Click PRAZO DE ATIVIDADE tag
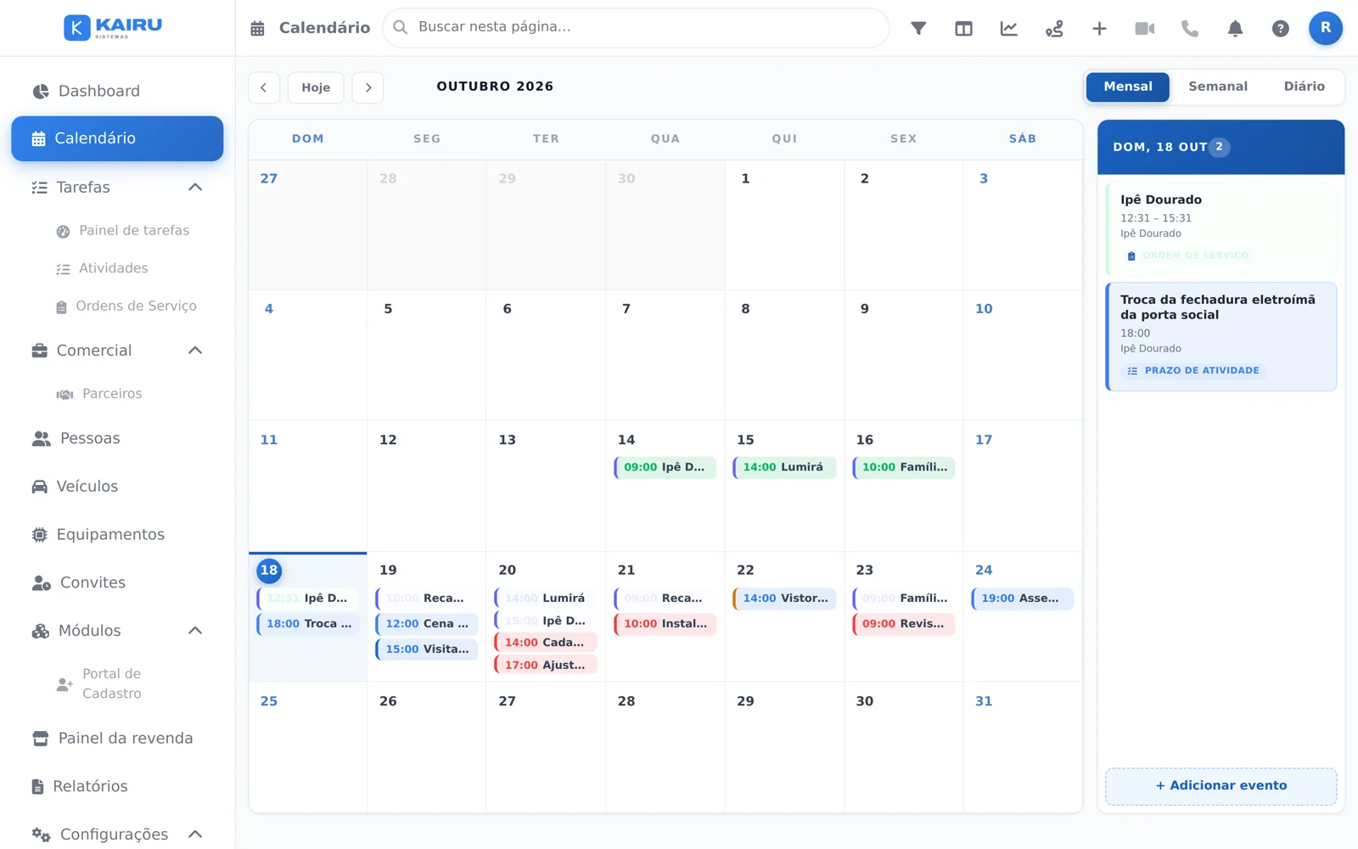The width and height of the screenshot is (1358, 849). 1193,371
